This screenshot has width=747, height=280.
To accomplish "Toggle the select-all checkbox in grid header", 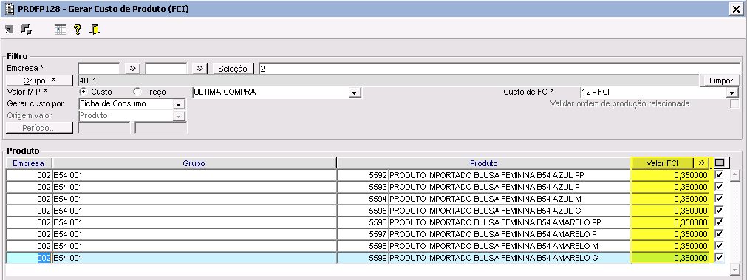I will [x=720, y=163].
